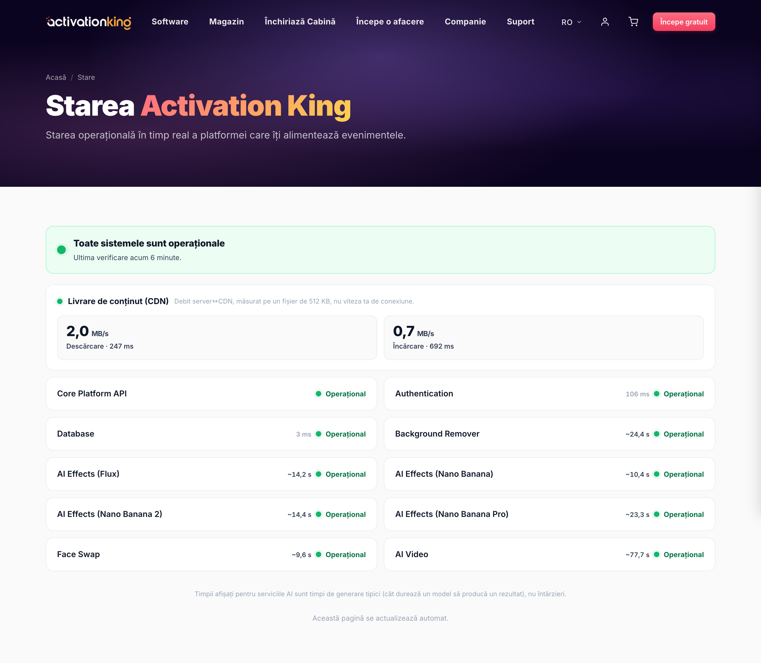Click the Background Remover label
The image size is (761, 663).
tap(437, 434)
